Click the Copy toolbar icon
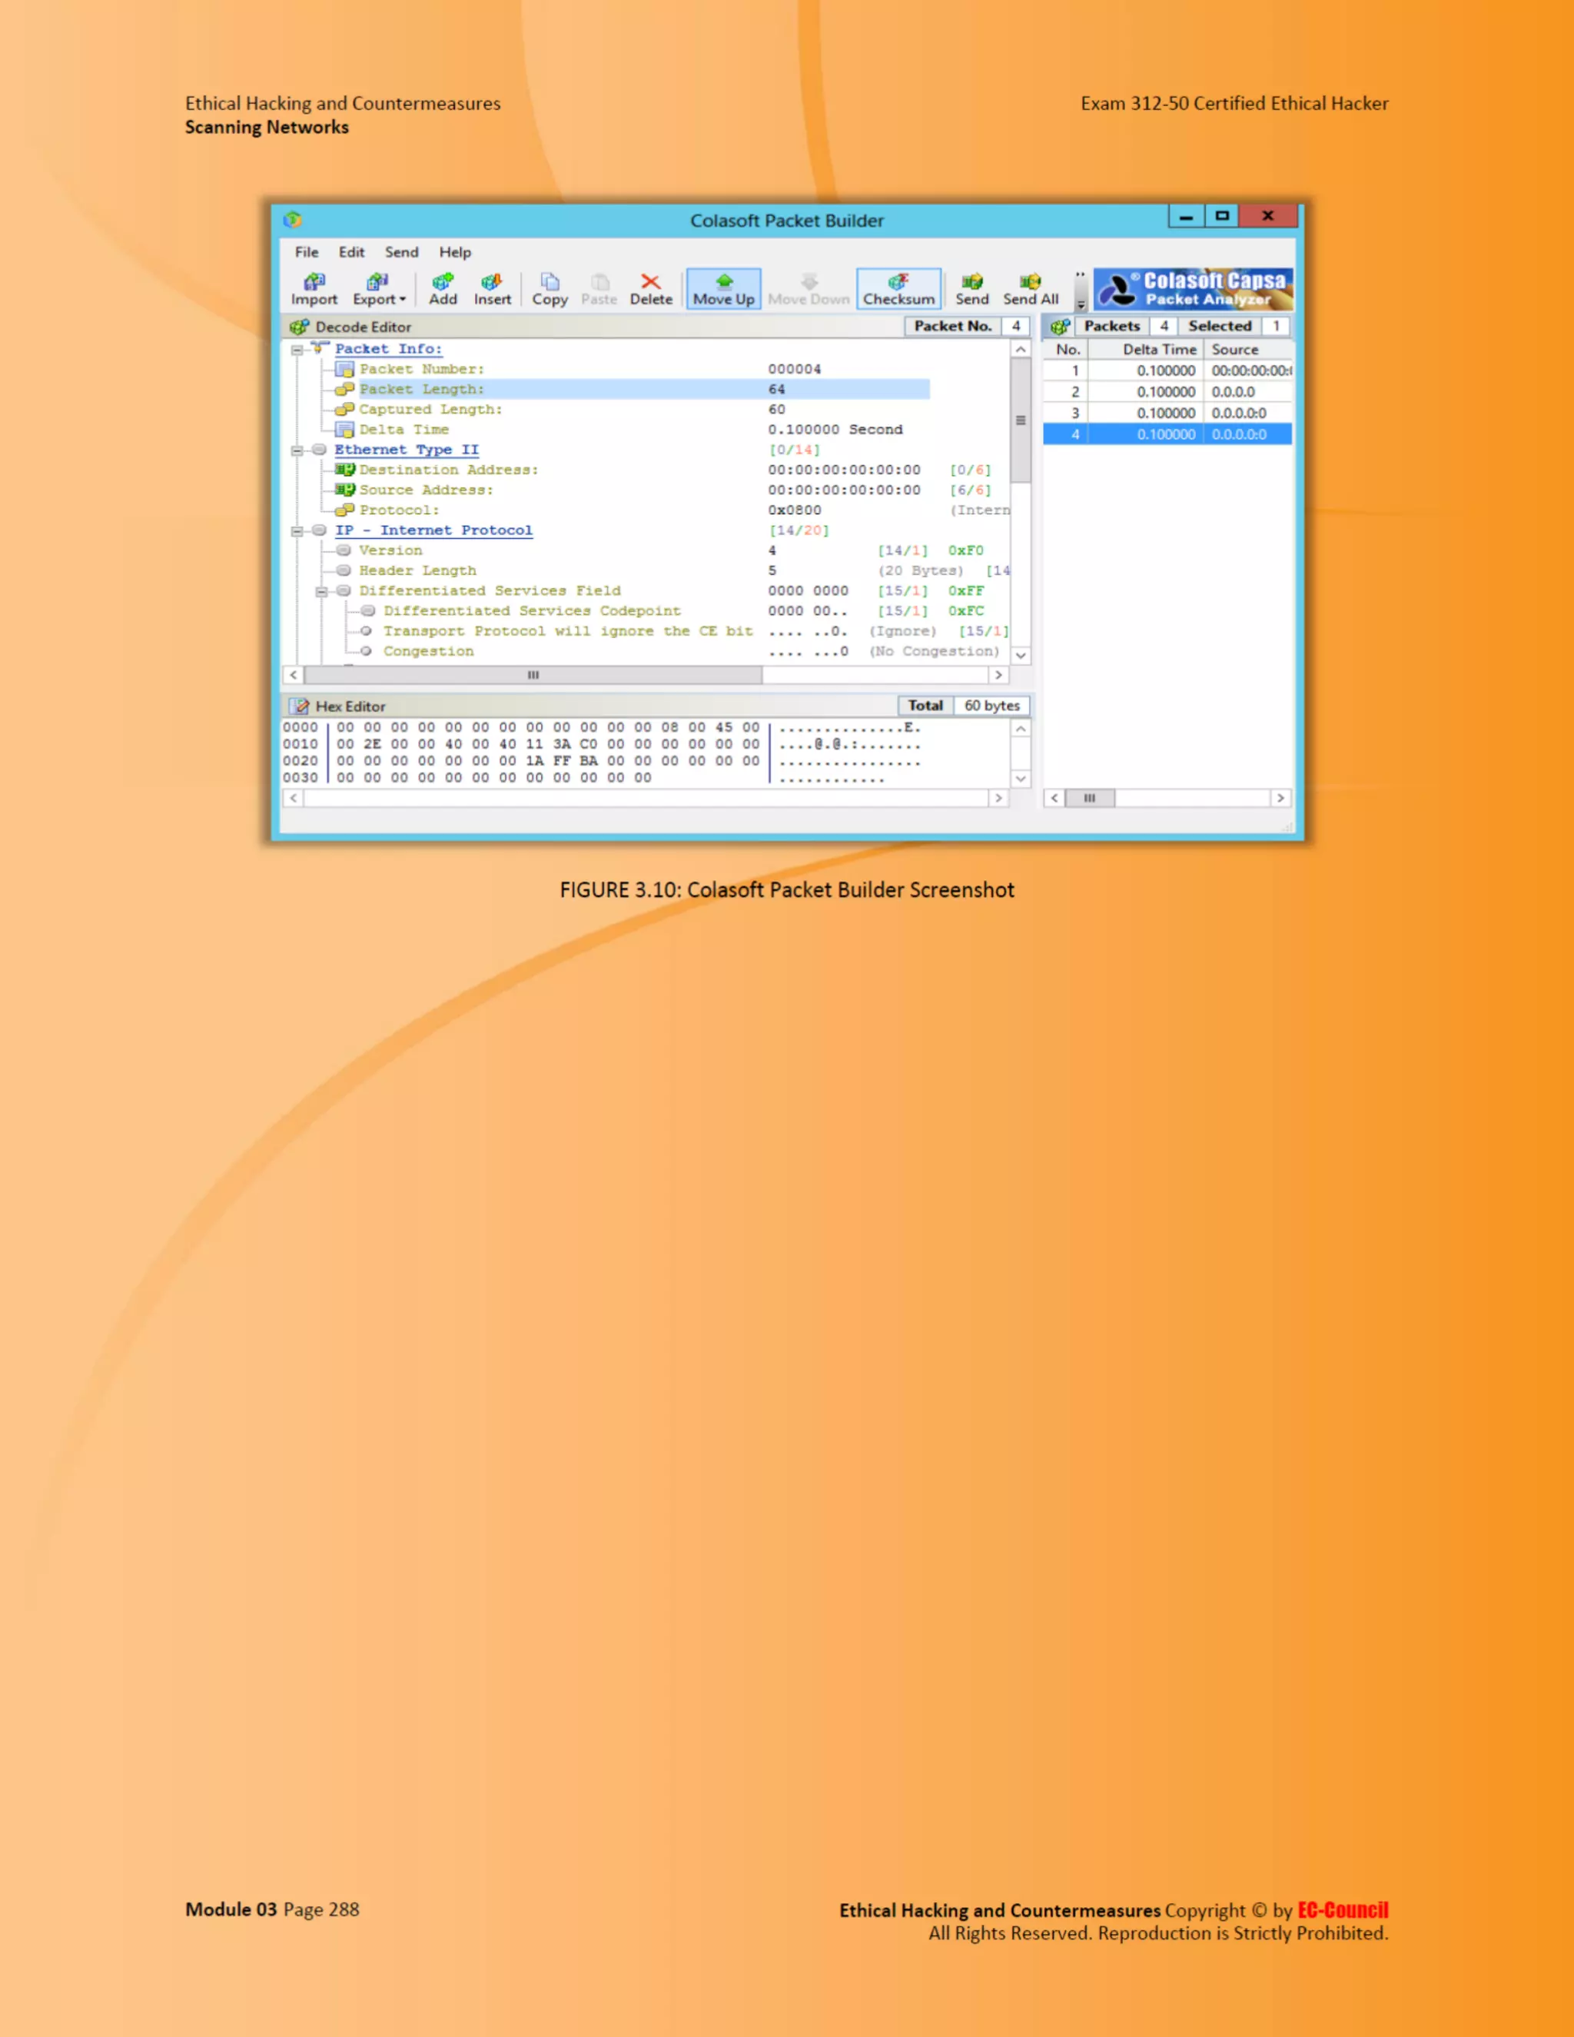Screen dimensions: 1574x2037 pyautogui.click(x=550, y=288)
